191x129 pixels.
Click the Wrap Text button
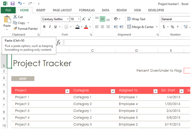[x=136, y=19]
